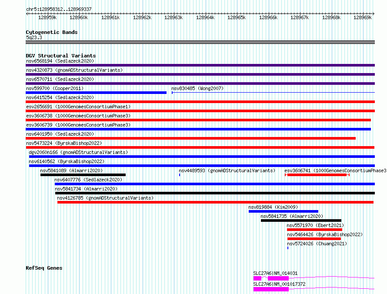Open nsv6401950 (Sedlazeck2020) variant label
Screen dimensions: 387x294
[60, 134]
